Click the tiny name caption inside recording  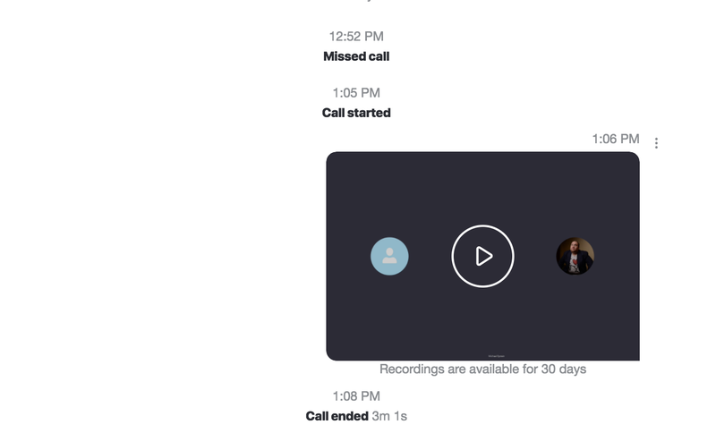497,356
